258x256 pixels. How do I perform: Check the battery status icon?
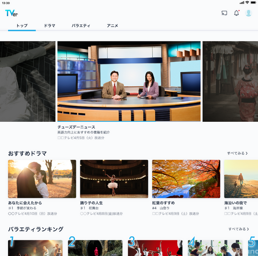(x=253, y=3)
